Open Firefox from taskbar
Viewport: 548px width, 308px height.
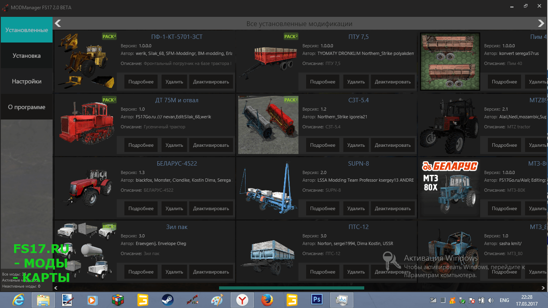(x=267, y=300)
